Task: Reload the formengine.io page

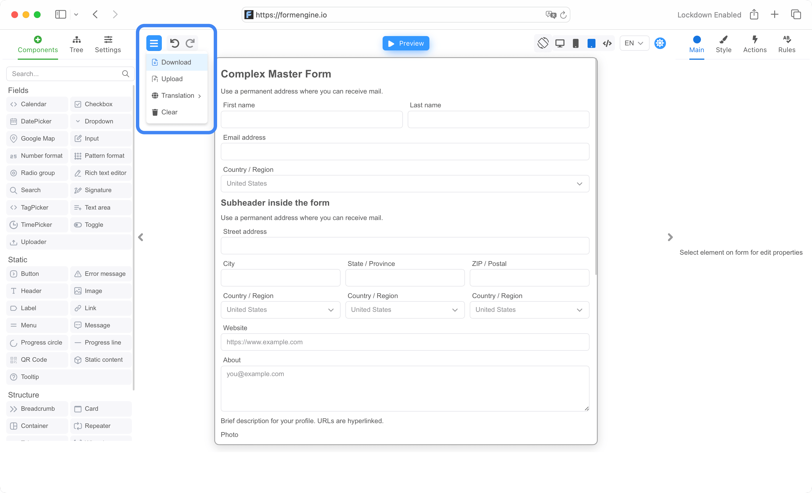Action: point(563,15)
